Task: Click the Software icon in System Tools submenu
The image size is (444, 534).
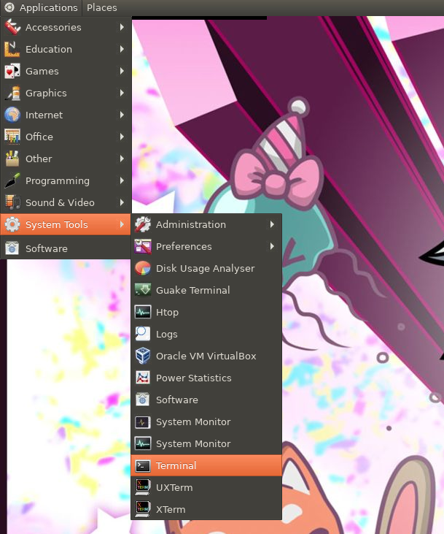Action: [x=143, y=400]
